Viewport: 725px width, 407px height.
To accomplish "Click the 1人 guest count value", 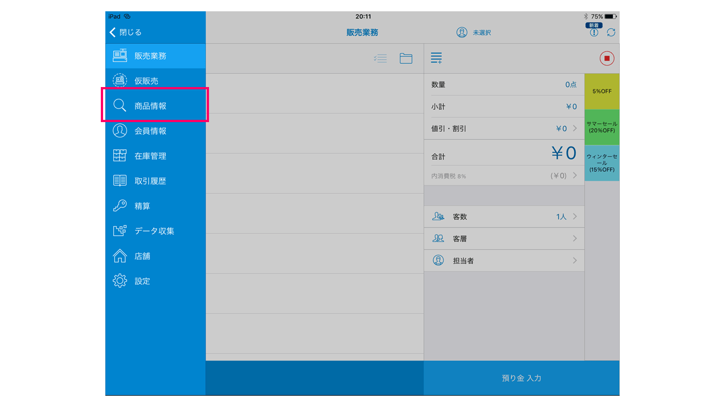I will (561, 217).
